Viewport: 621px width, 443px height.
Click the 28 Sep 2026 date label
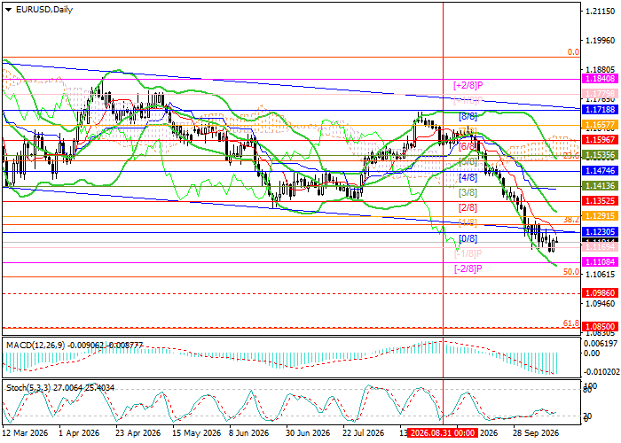[x=536, y=433]
